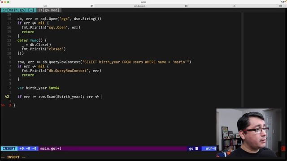Click the main.go[+] filename in statusline
Viewport: 287px width, 161px height.
(x=51, y=148)
